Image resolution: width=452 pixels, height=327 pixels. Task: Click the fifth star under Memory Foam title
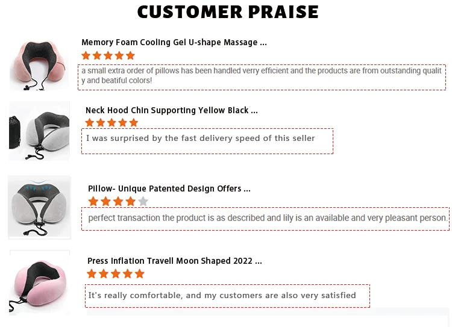click(x=130, y=55)
